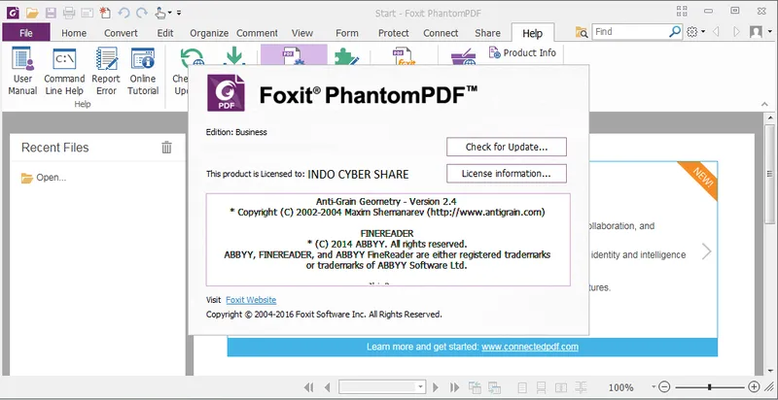
Task: Select the hand touch mode icon
Action: pyautogui.click(x=160, y=12)
